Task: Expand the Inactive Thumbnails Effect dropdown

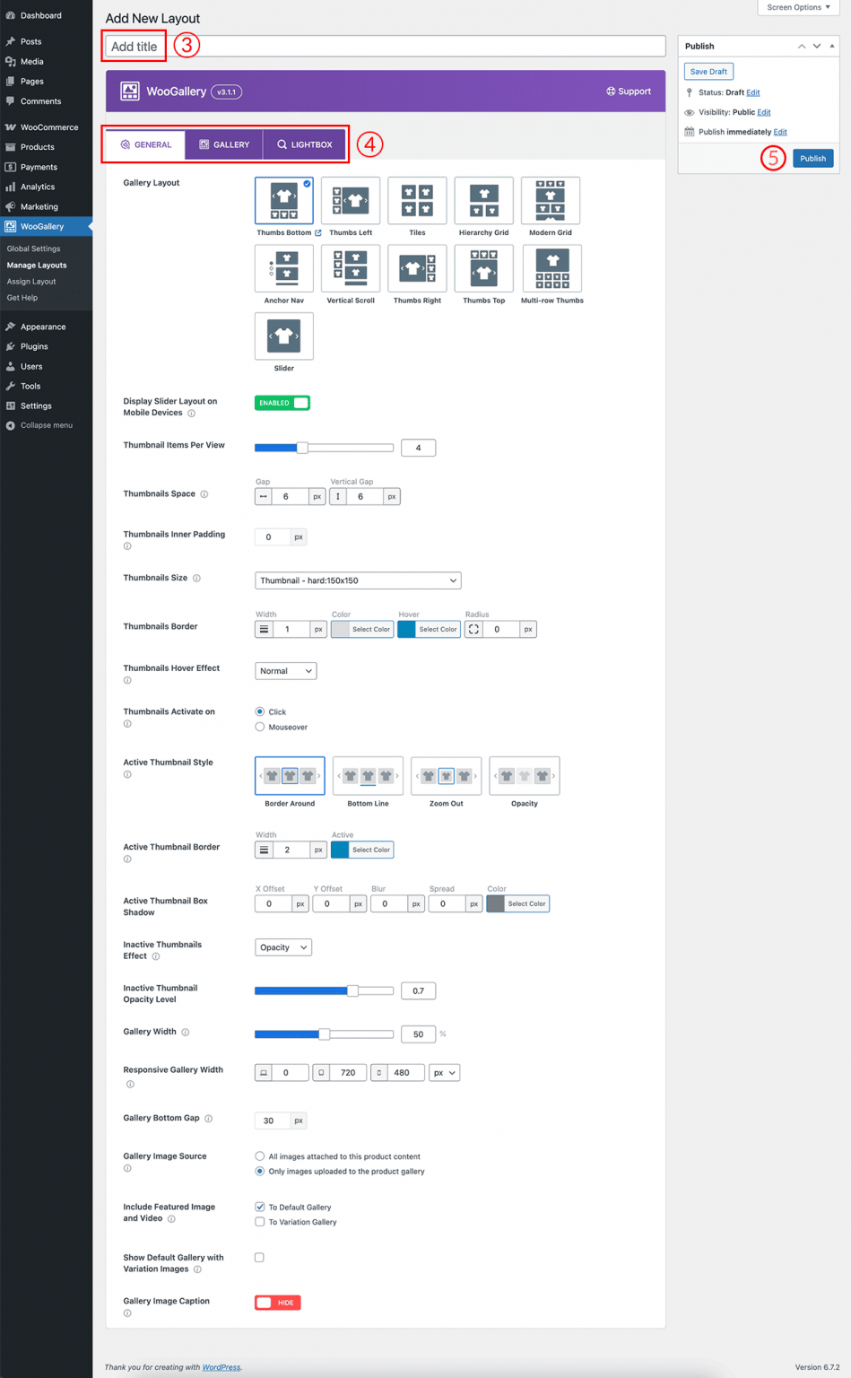Action: coord(282,946)
